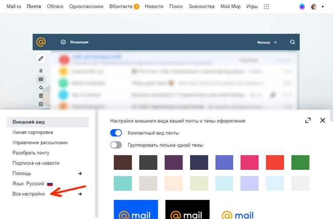Screen dimensions: 333x219
Task: Disable compact mail view toggle
Action: 116,133
